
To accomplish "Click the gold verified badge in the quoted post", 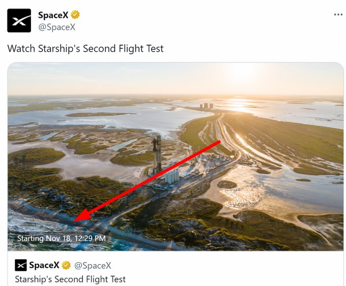I will 66,265.
